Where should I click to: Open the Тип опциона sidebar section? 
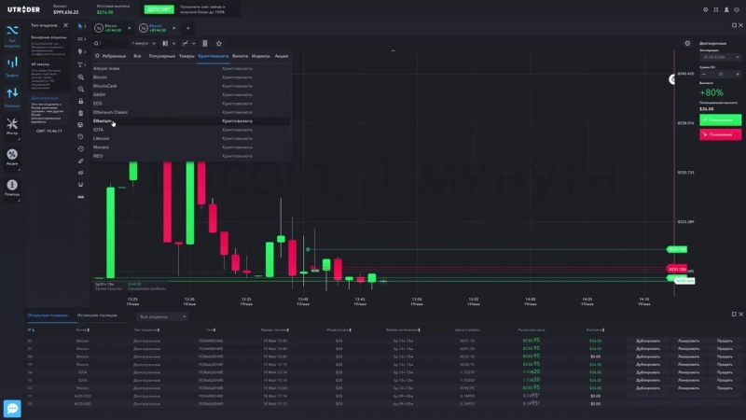pos(12,35)
